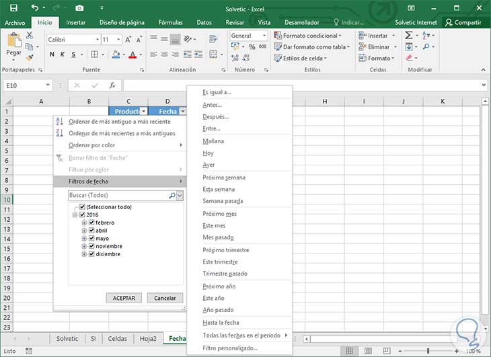491x357 pixels.
Task: Uncheck the mayo checkbox
Action: tap(91, 238)
